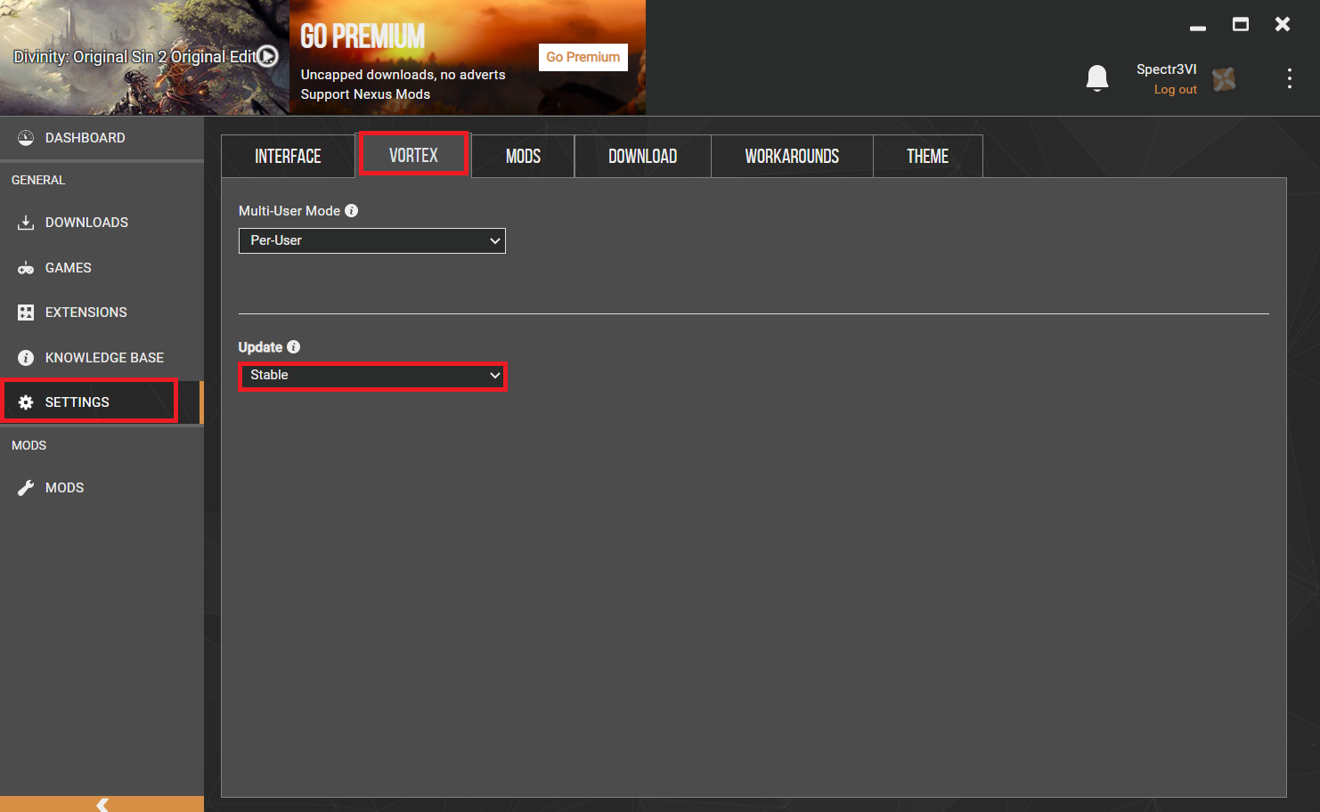Click the user avatar image
The image size is (1320, 812).
(x=1224, y=79)
